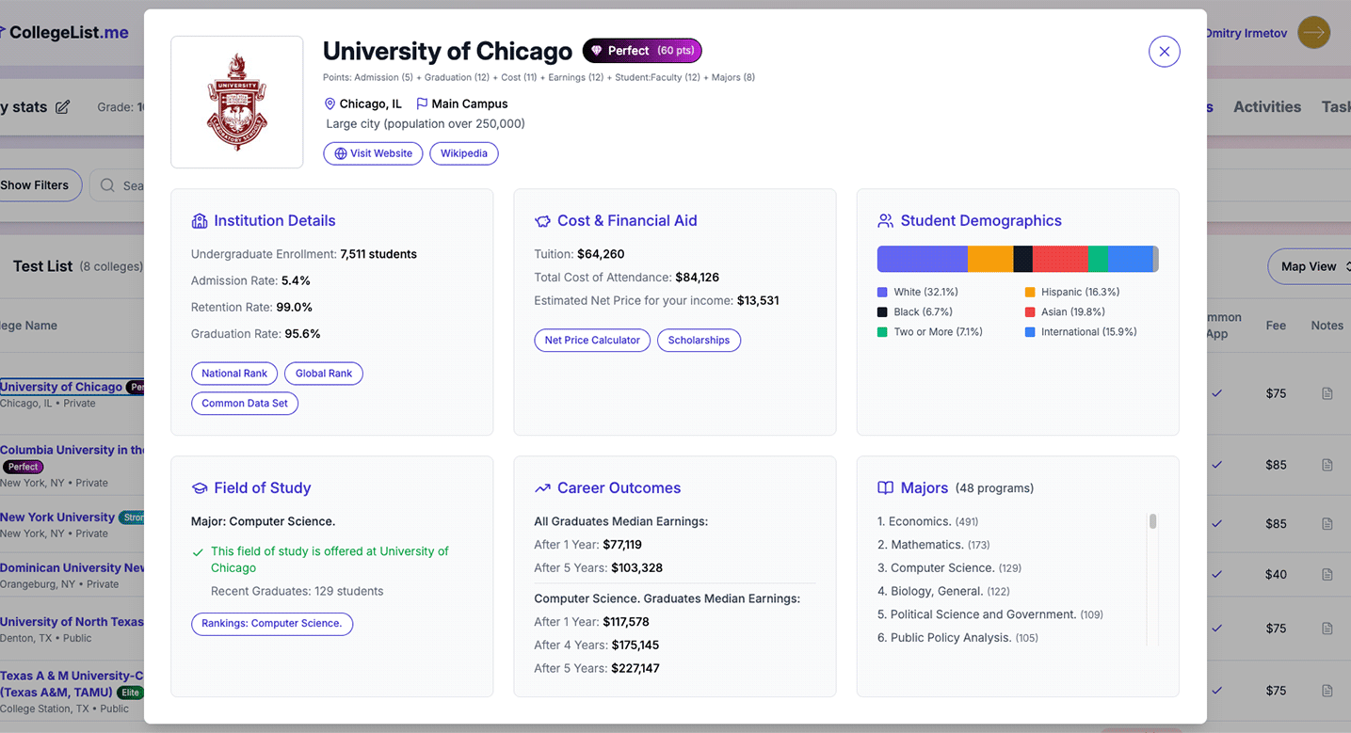Open the Wikipedia link for University of Chicago
Image resolution: width=1351 pixels, height=733 pixels.
(464, 153)
